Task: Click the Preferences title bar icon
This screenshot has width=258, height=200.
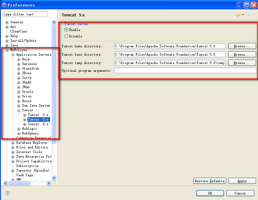Action: [4, 5]
